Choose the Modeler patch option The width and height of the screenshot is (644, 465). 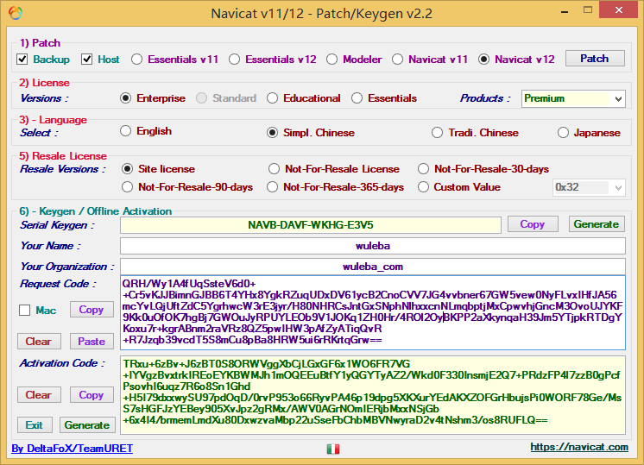pos(331,60)
